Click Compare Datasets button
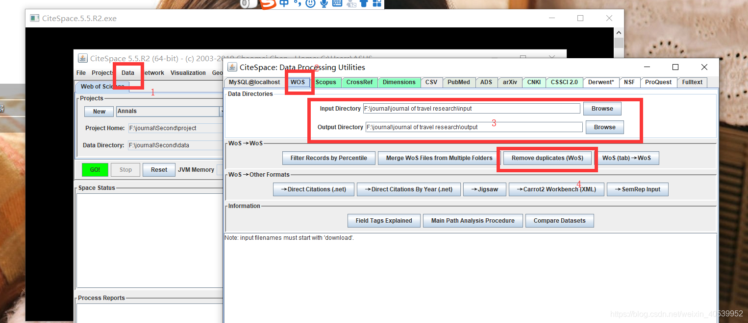This screenshot has height=323, width=748. pos(559,221)
